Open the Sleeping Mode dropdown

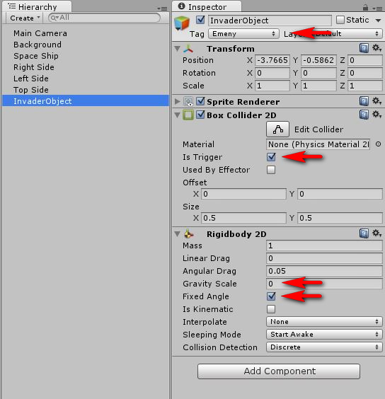tap(324, 335)
